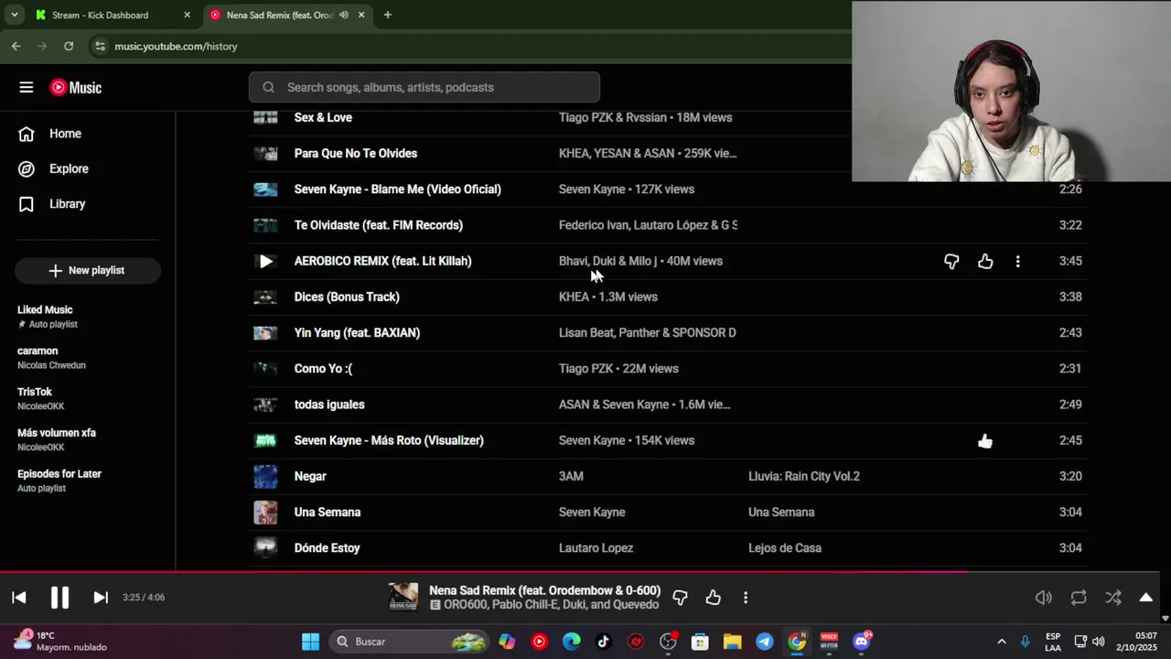Screen dimensions: 1171x659
Task: Pause the current song
Action: tap(59, 598)
